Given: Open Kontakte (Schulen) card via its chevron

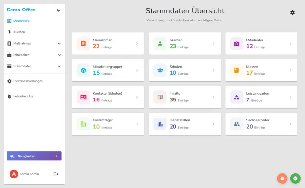Looking at the screenshot, I should (x=137, y=97).
